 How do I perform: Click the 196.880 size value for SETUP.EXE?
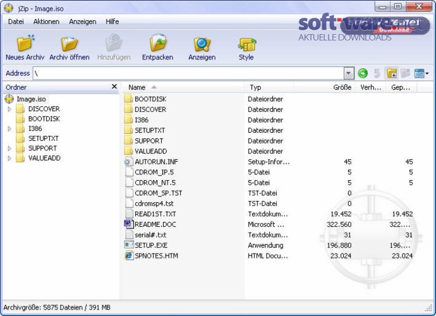339,245
